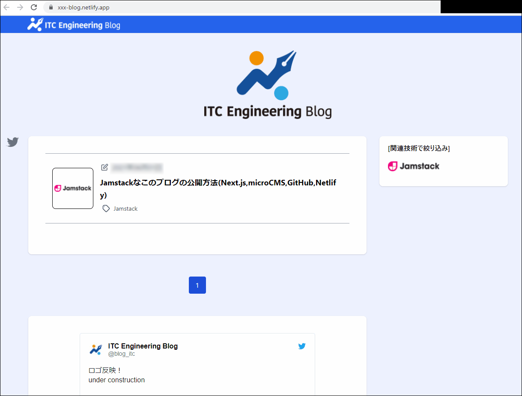
Task: Click the Twitter bird icon in tweet card
Action: 302,346
